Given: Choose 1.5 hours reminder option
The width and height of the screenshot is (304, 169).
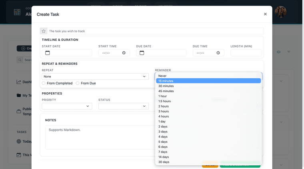Looking at the screenshot, I should tap(208, 101).
